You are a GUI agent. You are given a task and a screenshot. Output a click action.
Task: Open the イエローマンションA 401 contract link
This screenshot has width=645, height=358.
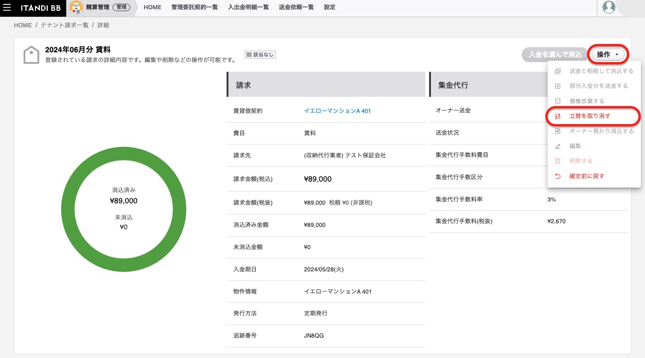pos(337,111)
